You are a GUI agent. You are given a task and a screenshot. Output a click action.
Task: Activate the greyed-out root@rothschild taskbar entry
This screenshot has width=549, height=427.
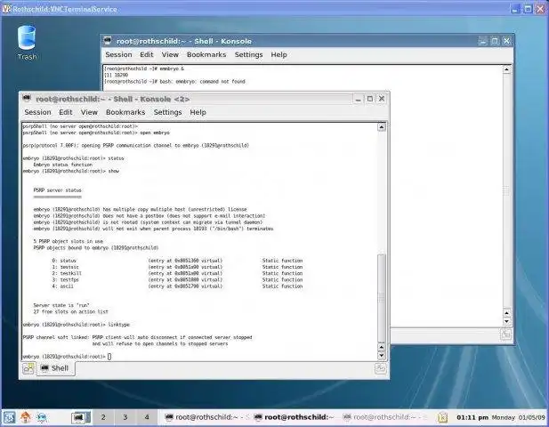click(384, 417)
